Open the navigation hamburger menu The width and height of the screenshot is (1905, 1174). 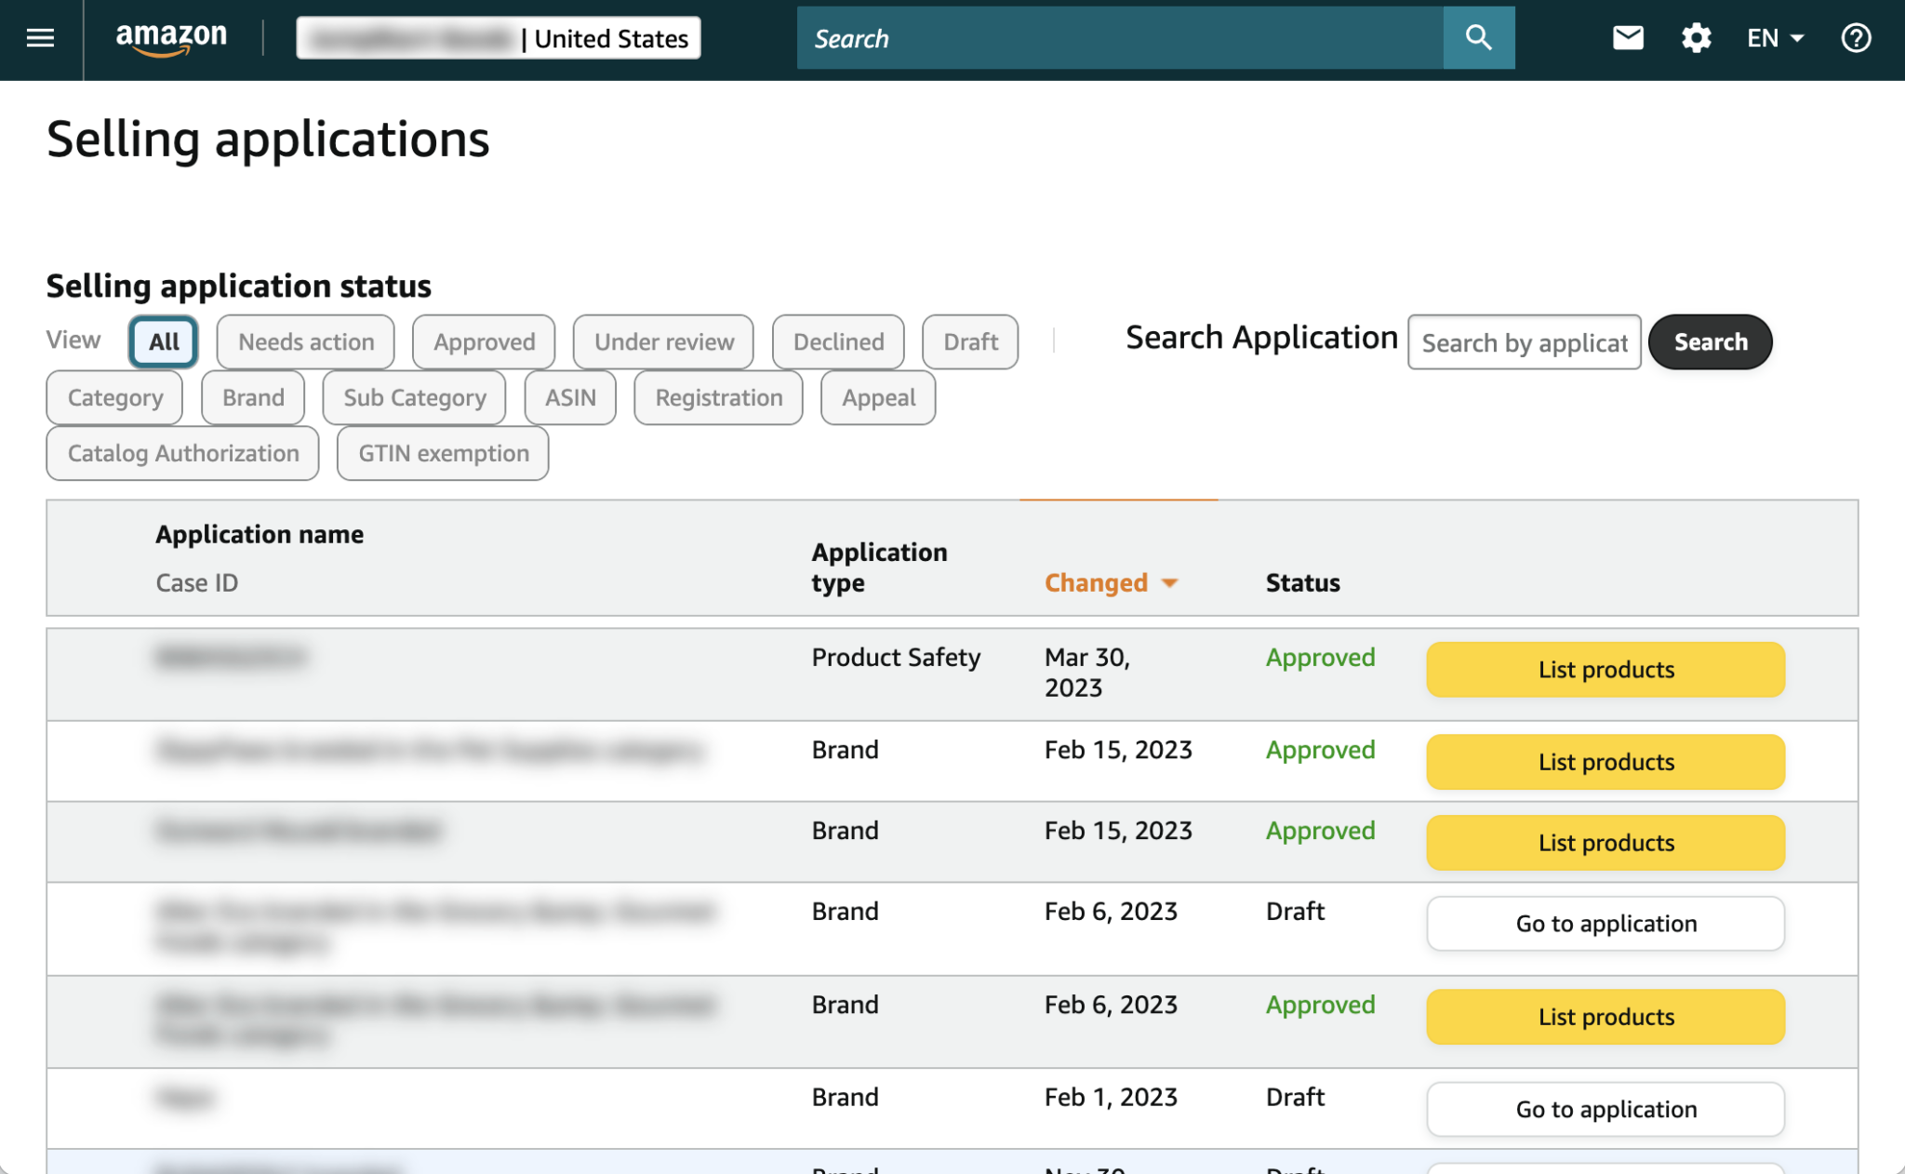(39, 37)
